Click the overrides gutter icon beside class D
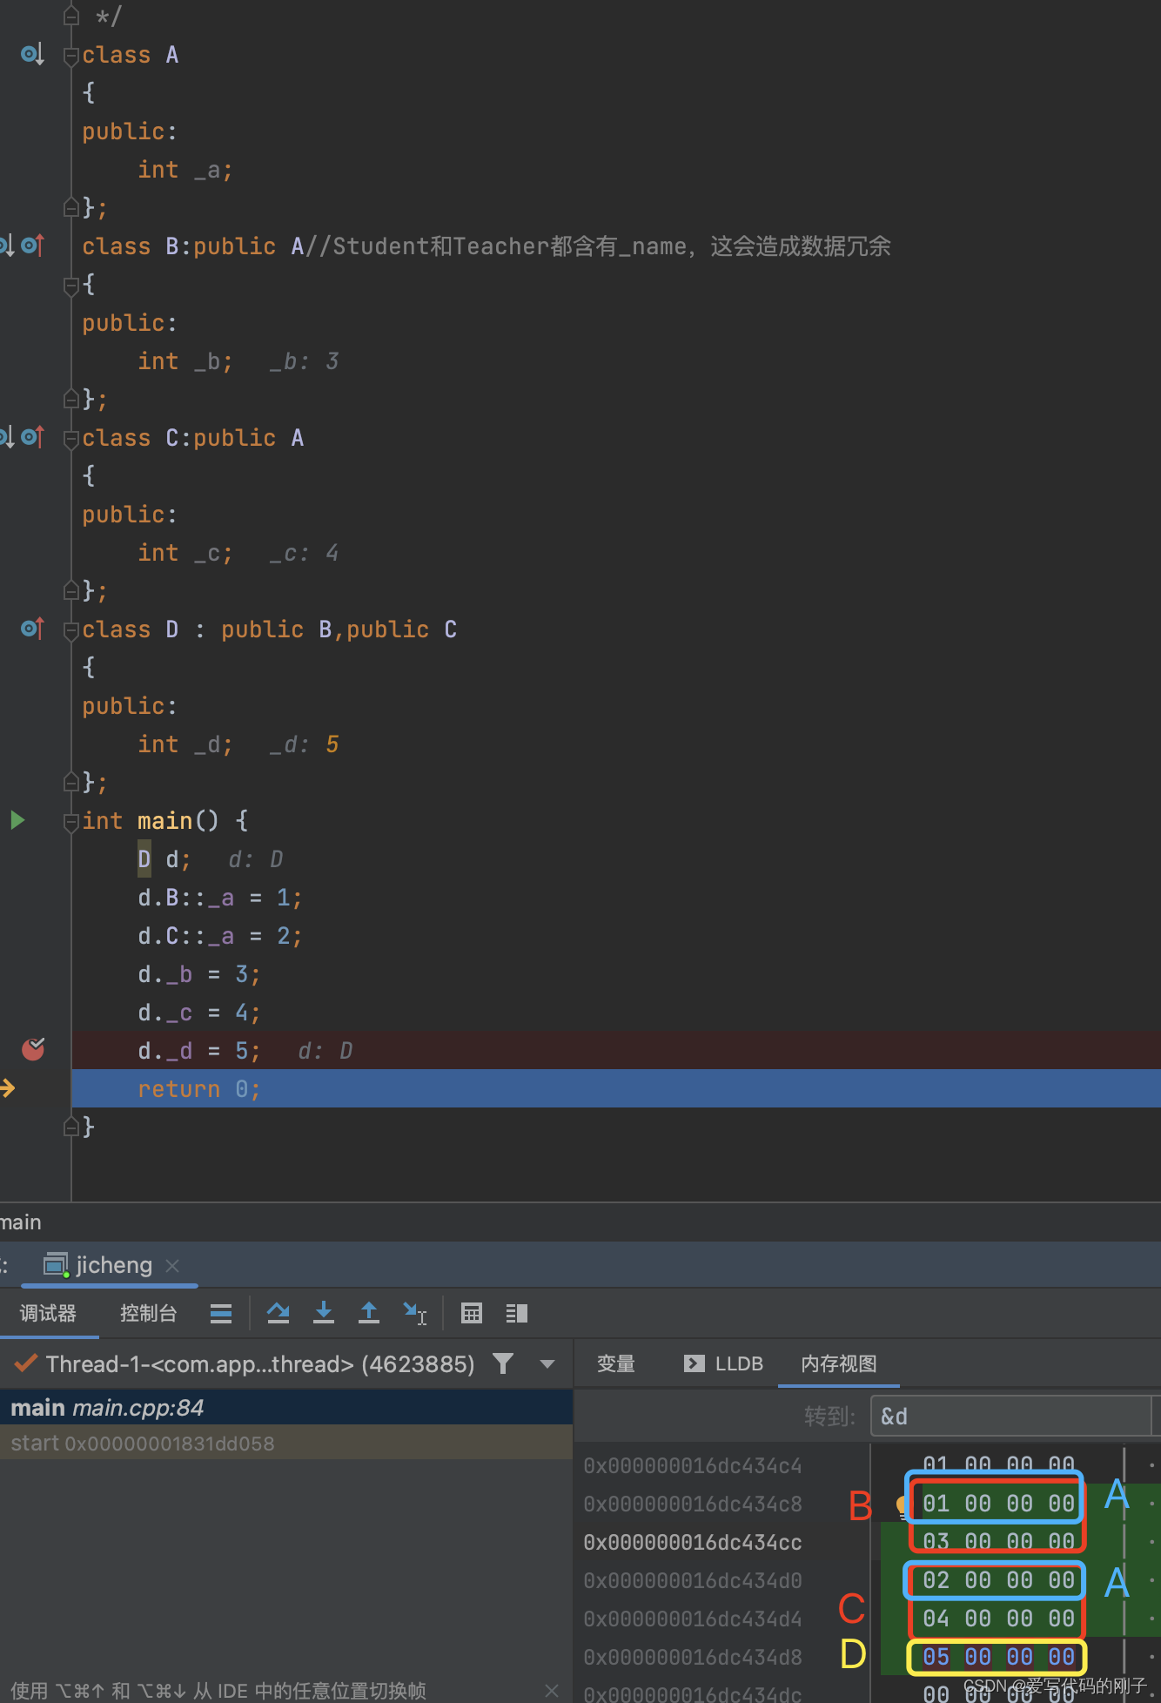Viewport: 1161px width, 1703px height. (32, 629)
